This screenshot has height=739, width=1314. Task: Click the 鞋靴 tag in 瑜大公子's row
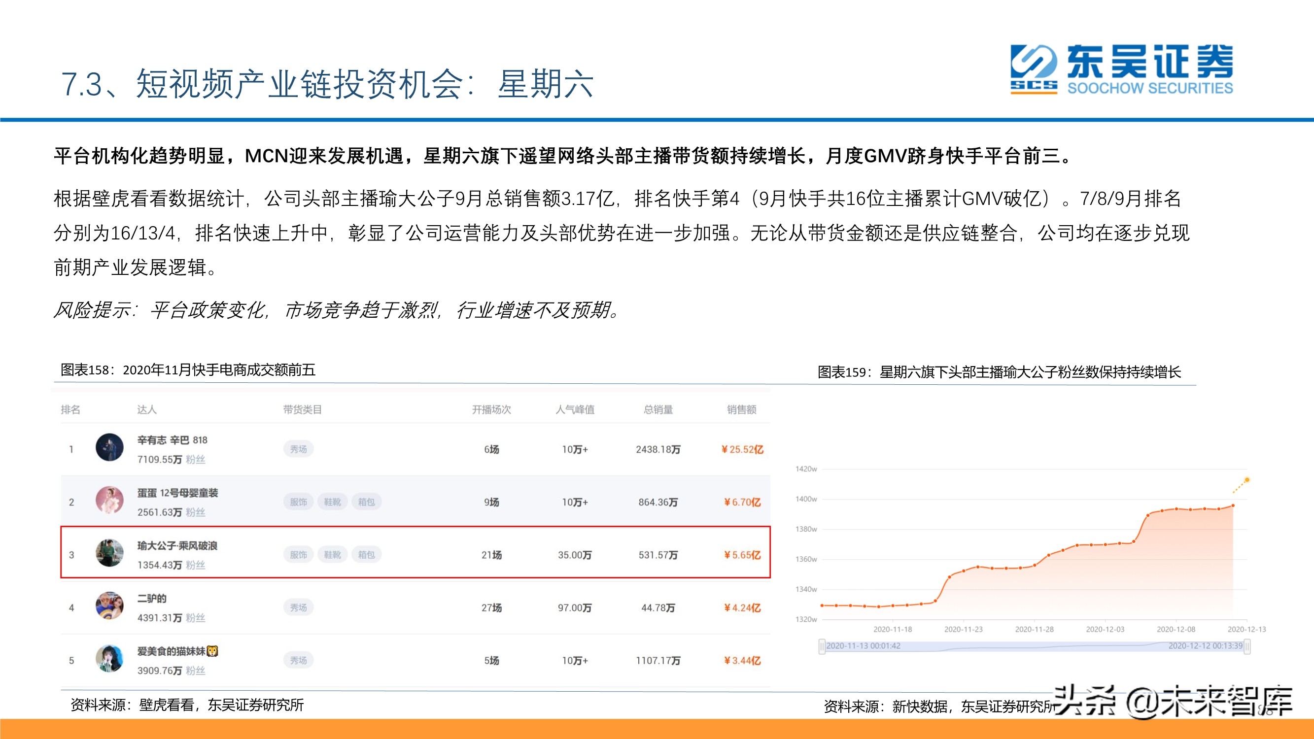332,555
